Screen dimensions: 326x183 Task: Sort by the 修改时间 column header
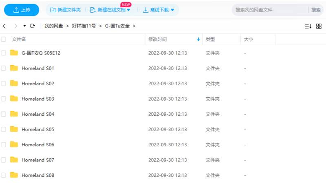point(157,40)
